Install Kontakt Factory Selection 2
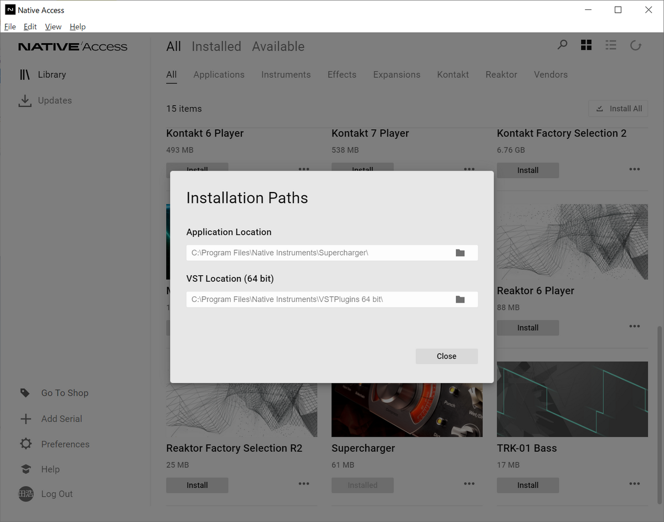This screenshot has width=664, height=522. tap(528, 170)
